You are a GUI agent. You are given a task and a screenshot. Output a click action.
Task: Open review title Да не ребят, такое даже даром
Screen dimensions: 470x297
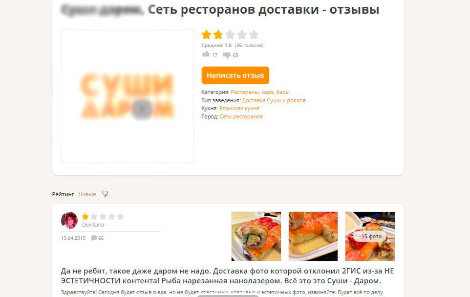227,276
